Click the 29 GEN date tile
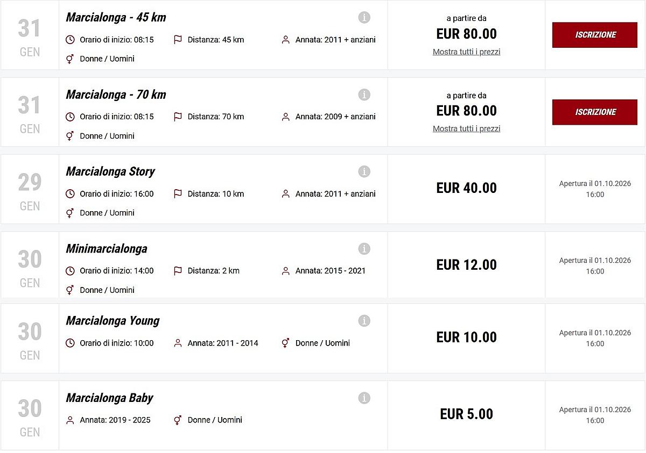This screenshot has width=646, height=453. click(30, 189)
